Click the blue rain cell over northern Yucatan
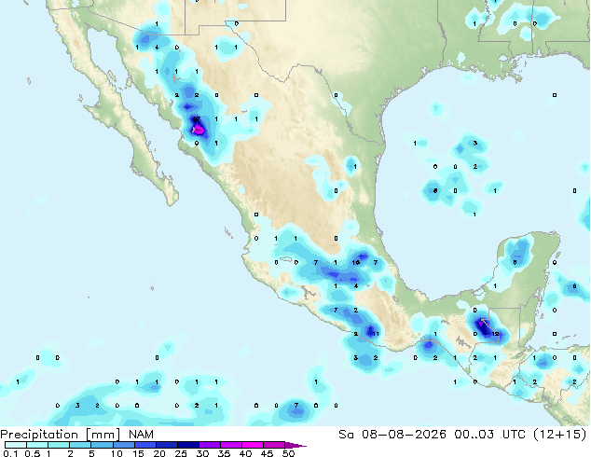Viewport: 591px width, 457px height. click(518, 252)
